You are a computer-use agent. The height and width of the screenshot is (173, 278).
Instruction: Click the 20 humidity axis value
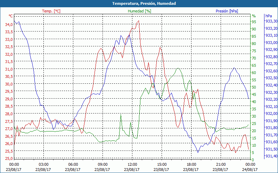[x=254, y=131]
